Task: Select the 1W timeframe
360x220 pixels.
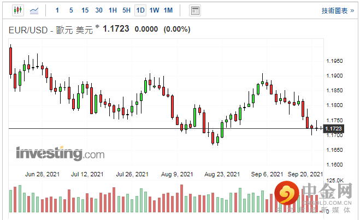Action: (x=154, y=10)
